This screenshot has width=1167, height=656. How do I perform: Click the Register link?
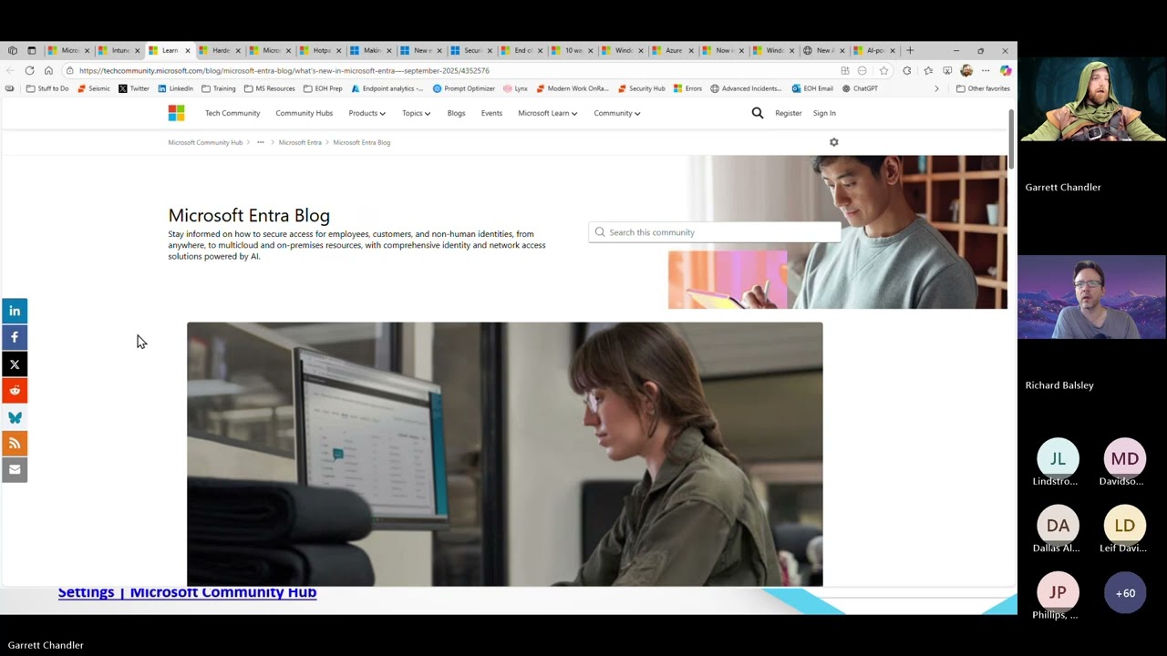tap(788, 113)
